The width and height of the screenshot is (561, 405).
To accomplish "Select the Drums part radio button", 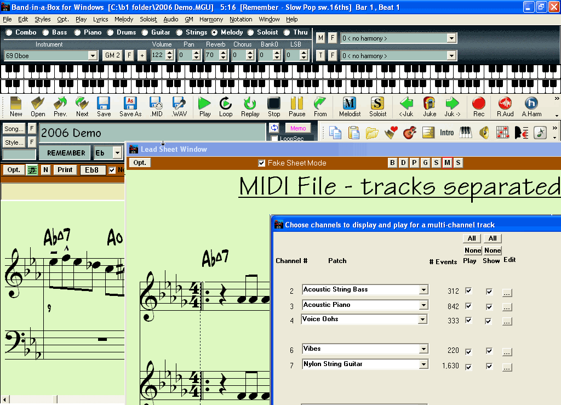I will [x=110, y=32].
